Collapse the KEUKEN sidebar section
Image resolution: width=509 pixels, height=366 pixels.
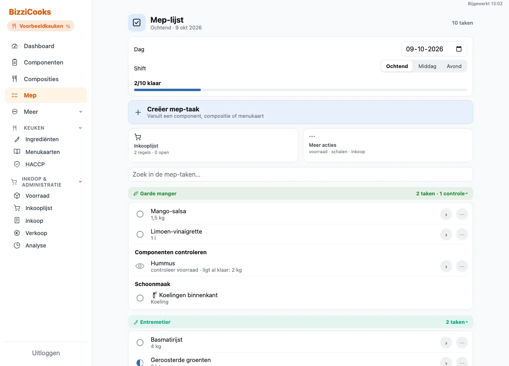[46, 128]
